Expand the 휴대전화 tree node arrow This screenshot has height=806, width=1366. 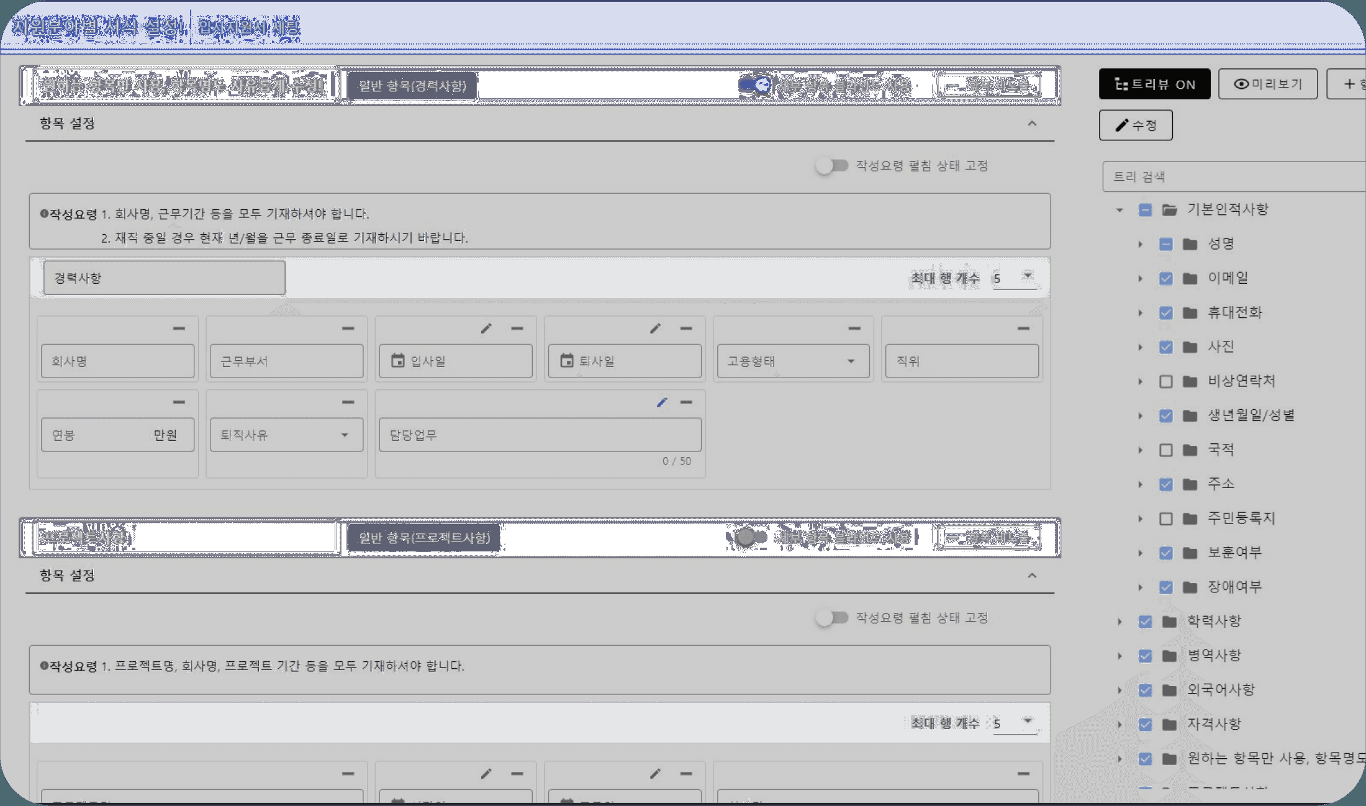click(x=1140, y=312)
